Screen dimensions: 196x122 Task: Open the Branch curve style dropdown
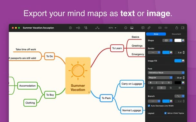point(180,96)
